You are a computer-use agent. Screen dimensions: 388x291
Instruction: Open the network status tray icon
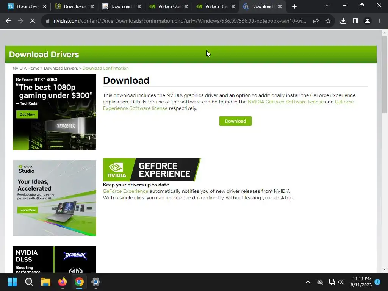point(332,282)
